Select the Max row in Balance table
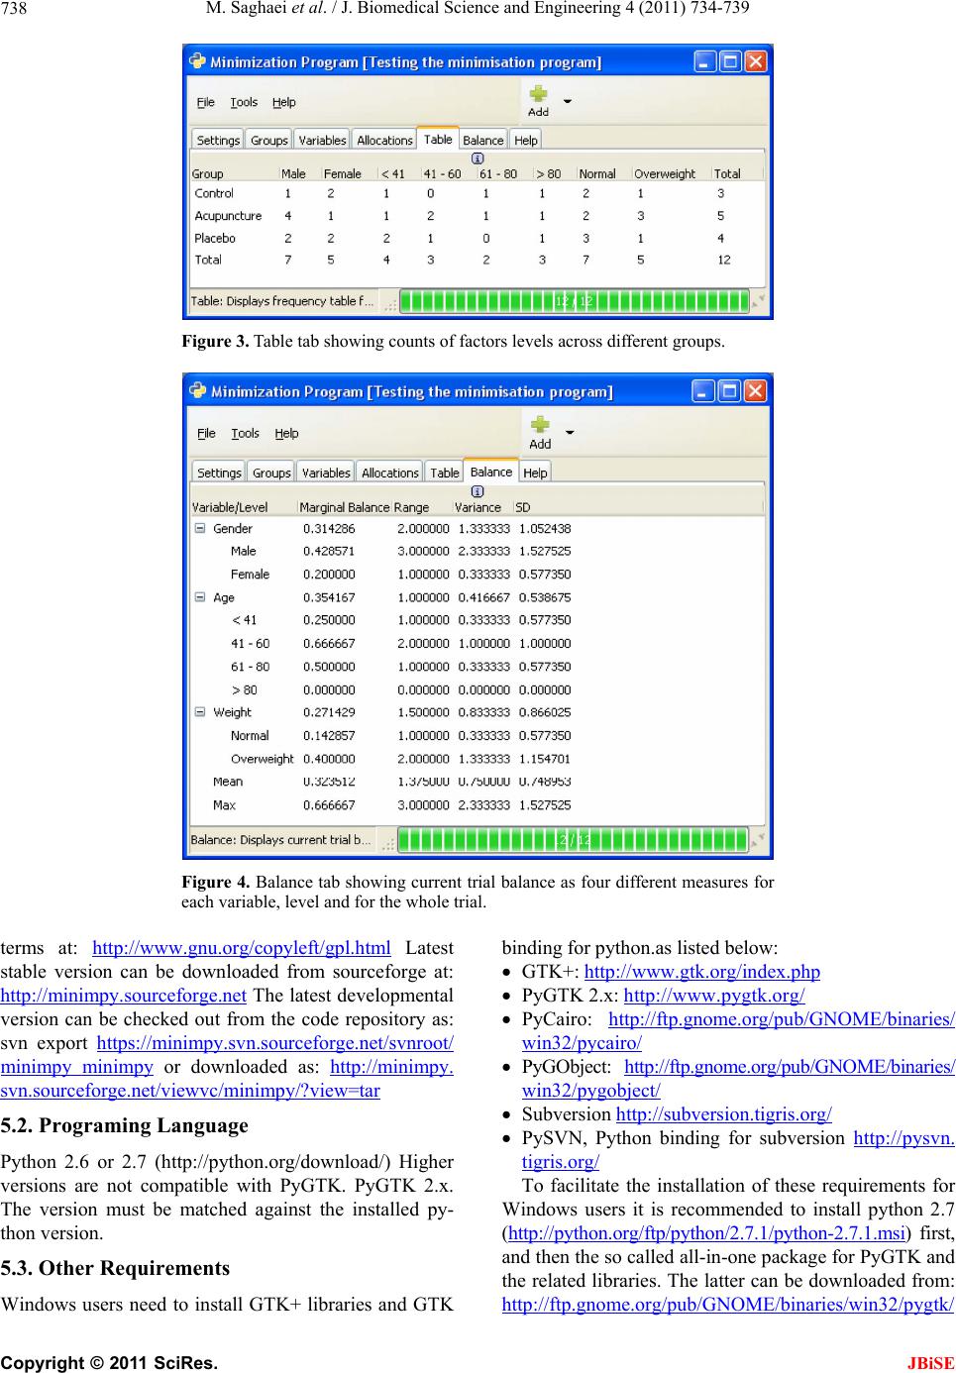The image size is (956, 1373). point(477,804)
